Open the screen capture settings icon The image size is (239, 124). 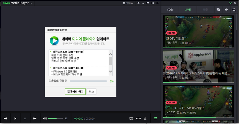[131, 118]
